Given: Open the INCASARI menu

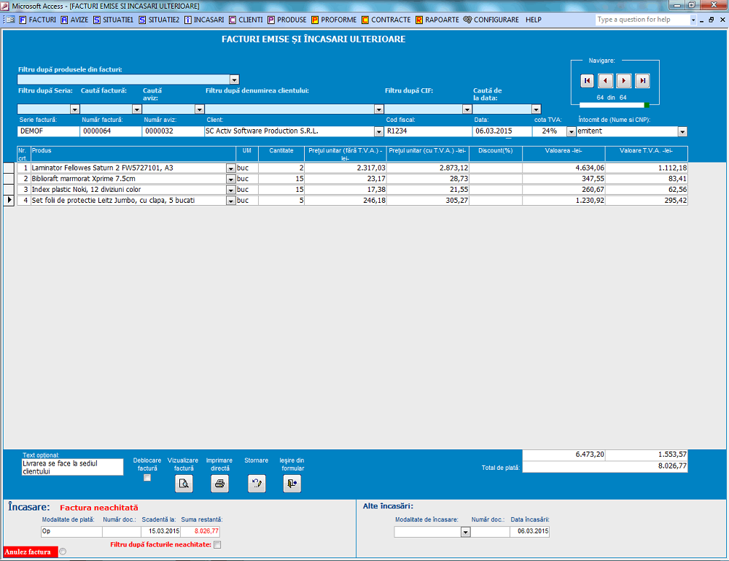Looking at the screenshot, I should pos(204,20).
